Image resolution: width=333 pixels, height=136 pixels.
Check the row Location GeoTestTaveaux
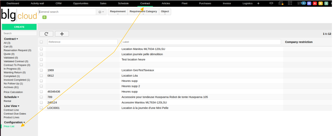click(x=41, y=70)
